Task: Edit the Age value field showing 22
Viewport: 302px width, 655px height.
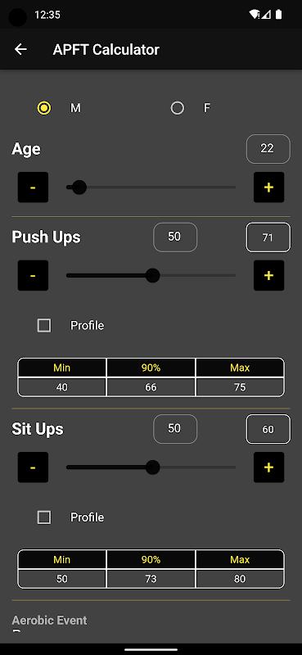Action: coord(268,149)
